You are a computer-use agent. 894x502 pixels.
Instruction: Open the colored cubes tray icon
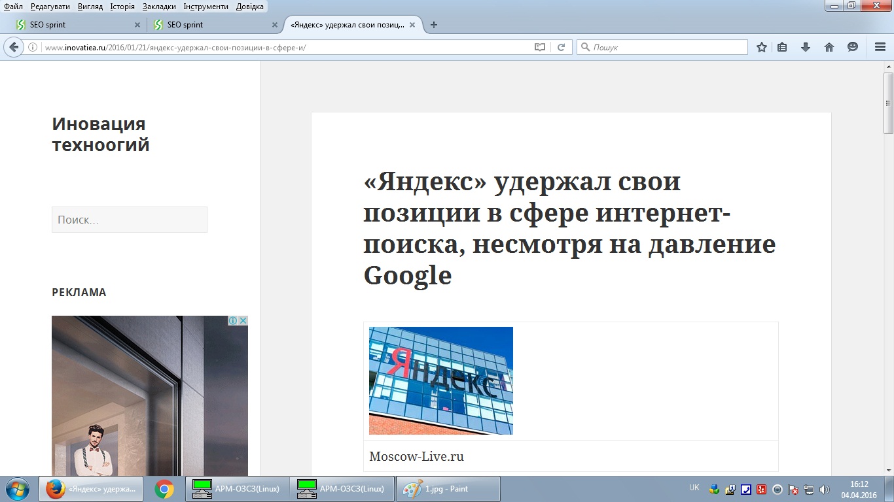click(715, 490)
